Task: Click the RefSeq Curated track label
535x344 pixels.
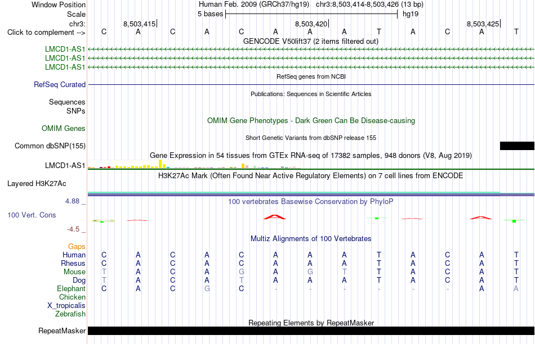Action: click(60, 84)
